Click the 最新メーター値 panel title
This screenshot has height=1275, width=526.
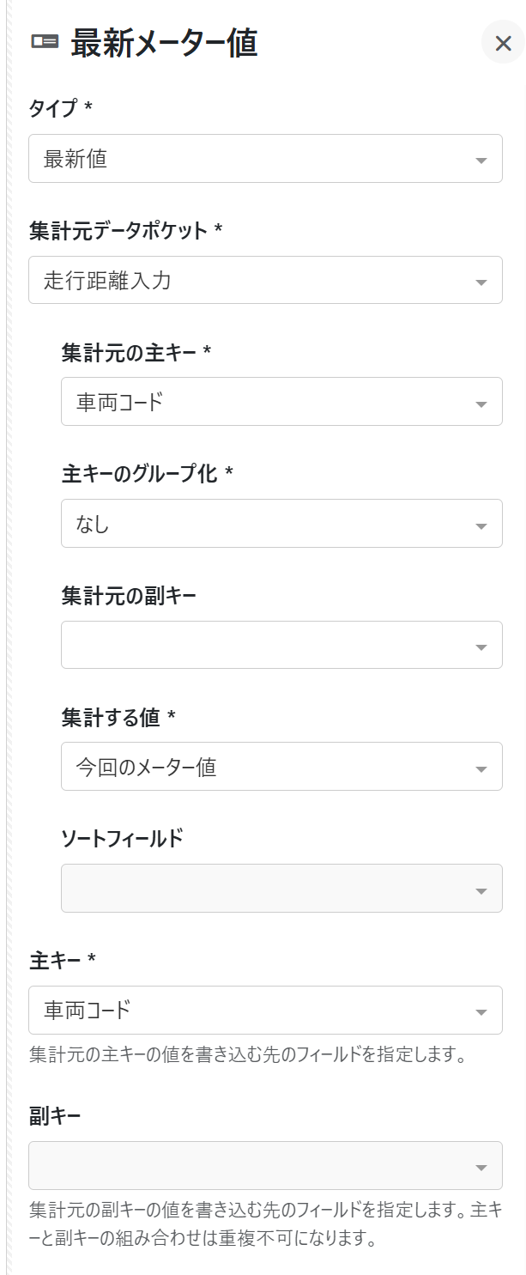click(x=164, y=42)
